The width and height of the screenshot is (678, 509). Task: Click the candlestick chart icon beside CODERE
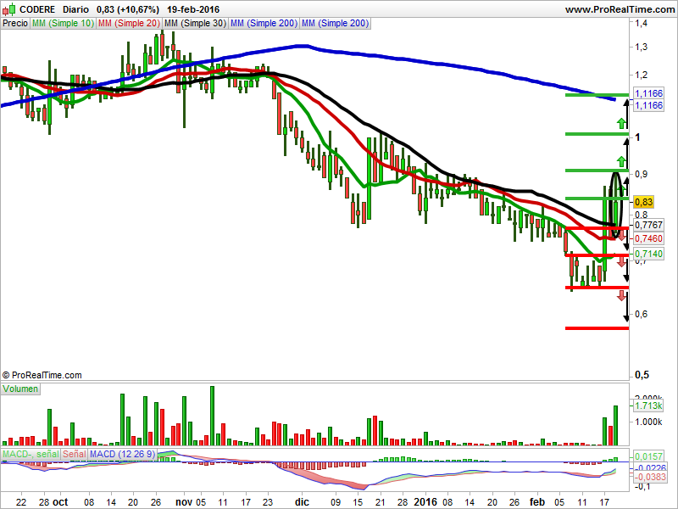pyautogui.click(x=9, y=9)
